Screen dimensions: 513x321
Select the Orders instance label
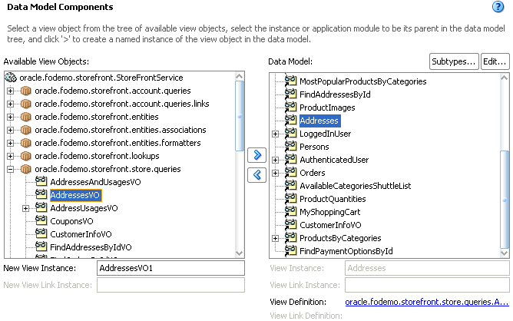[x=312, y=173]
